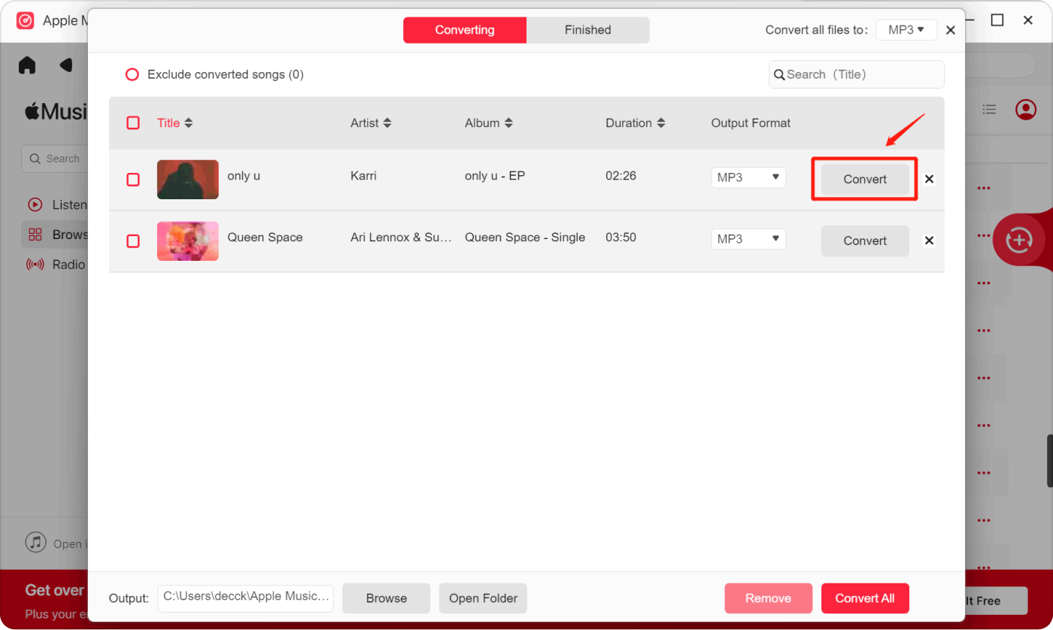Click the Ari Lennox artist text
The height and width of the screenshot is (630, 1053).
tap(402, 238)
